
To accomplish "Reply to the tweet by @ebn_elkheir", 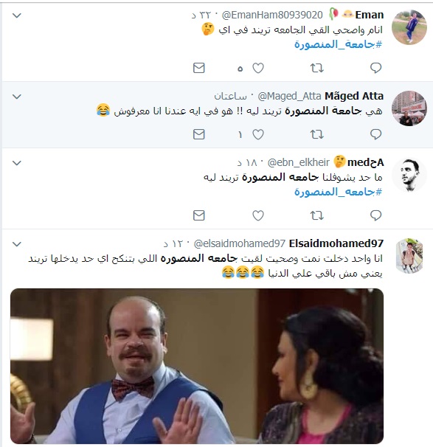I will (x=375, y=215).
